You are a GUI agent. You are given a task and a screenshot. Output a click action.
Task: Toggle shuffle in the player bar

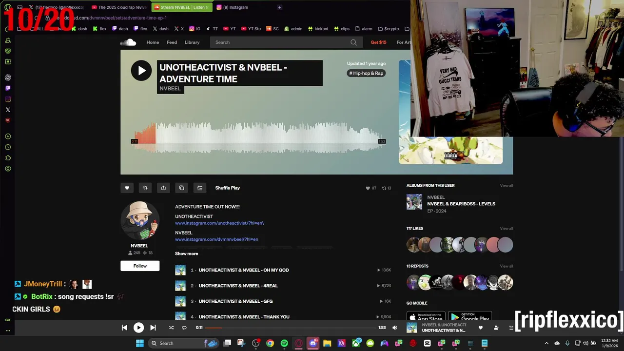point(171,328)
